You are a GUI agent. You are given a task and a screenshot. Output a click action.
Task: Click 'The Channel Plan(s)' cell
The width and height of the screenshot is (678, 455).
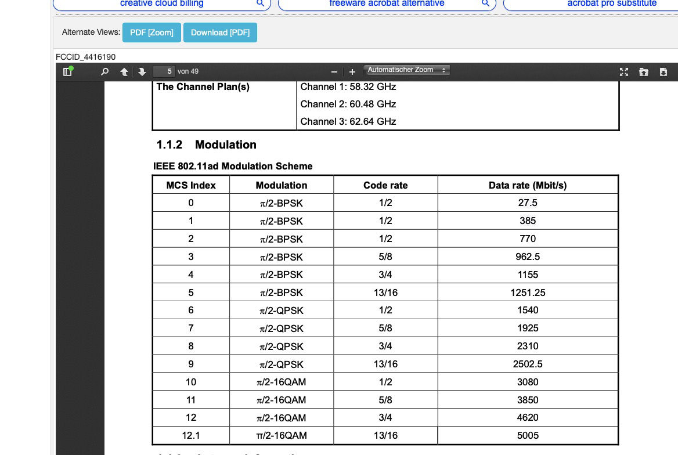point(203,86)
